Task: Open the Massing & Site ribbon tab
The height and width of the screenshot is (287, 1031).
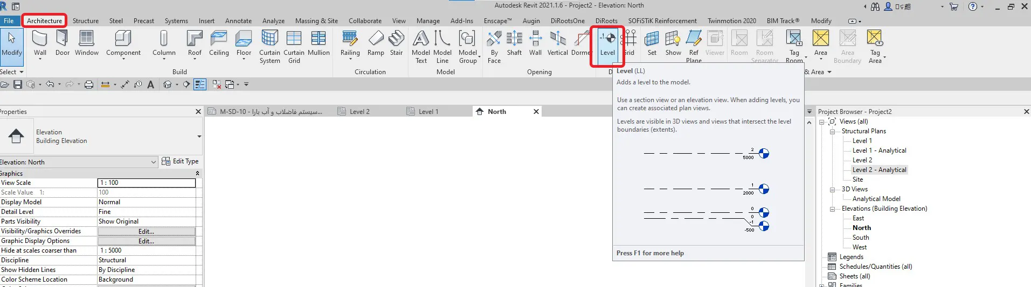Action: (x=316, y=21)
